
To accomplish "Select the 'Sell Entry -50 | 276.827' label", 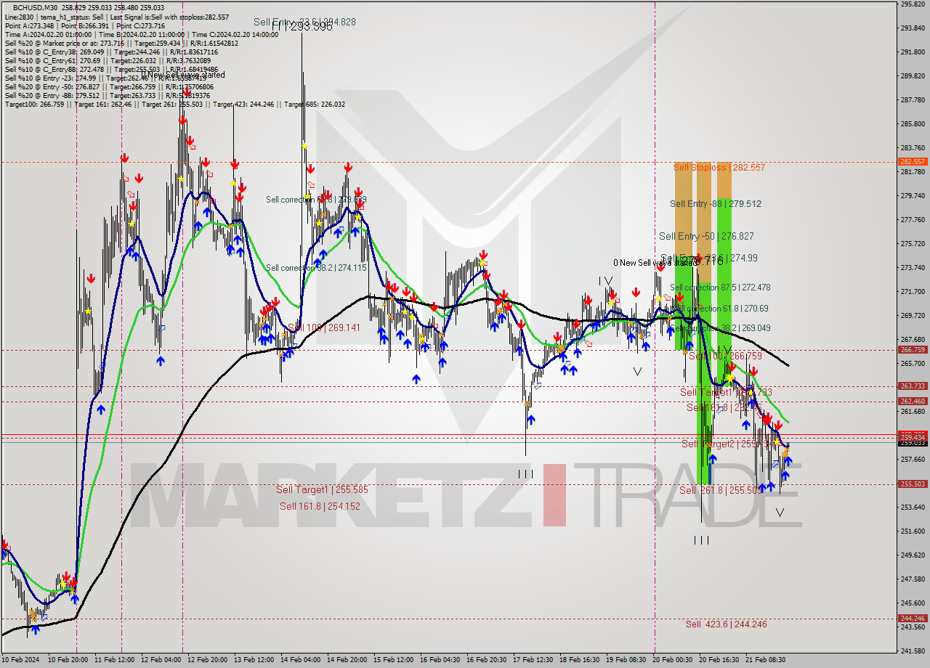I will click(x=706, y=236).
